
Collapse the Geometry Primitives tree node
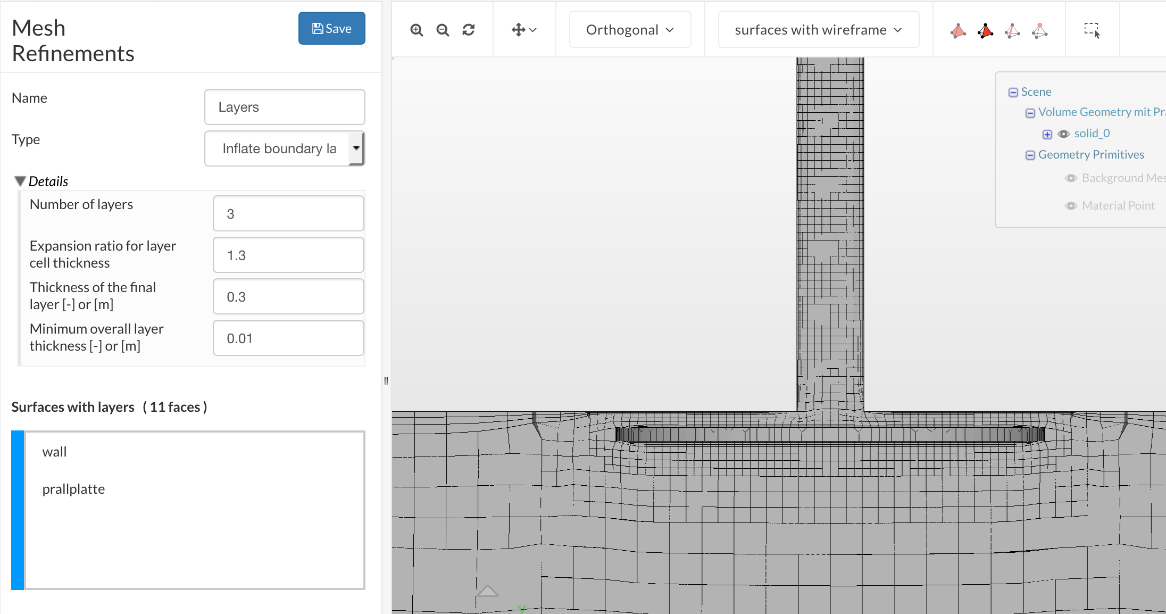pos(1030,155)
